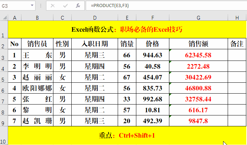Select cell with name '欧阳娜娜'
247x145 pixels.
click(x=37, y=88)
